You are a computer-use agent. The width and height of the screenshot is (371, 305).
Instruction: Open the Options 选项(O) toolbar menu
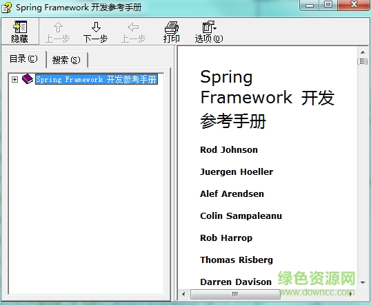pos(209,32)
